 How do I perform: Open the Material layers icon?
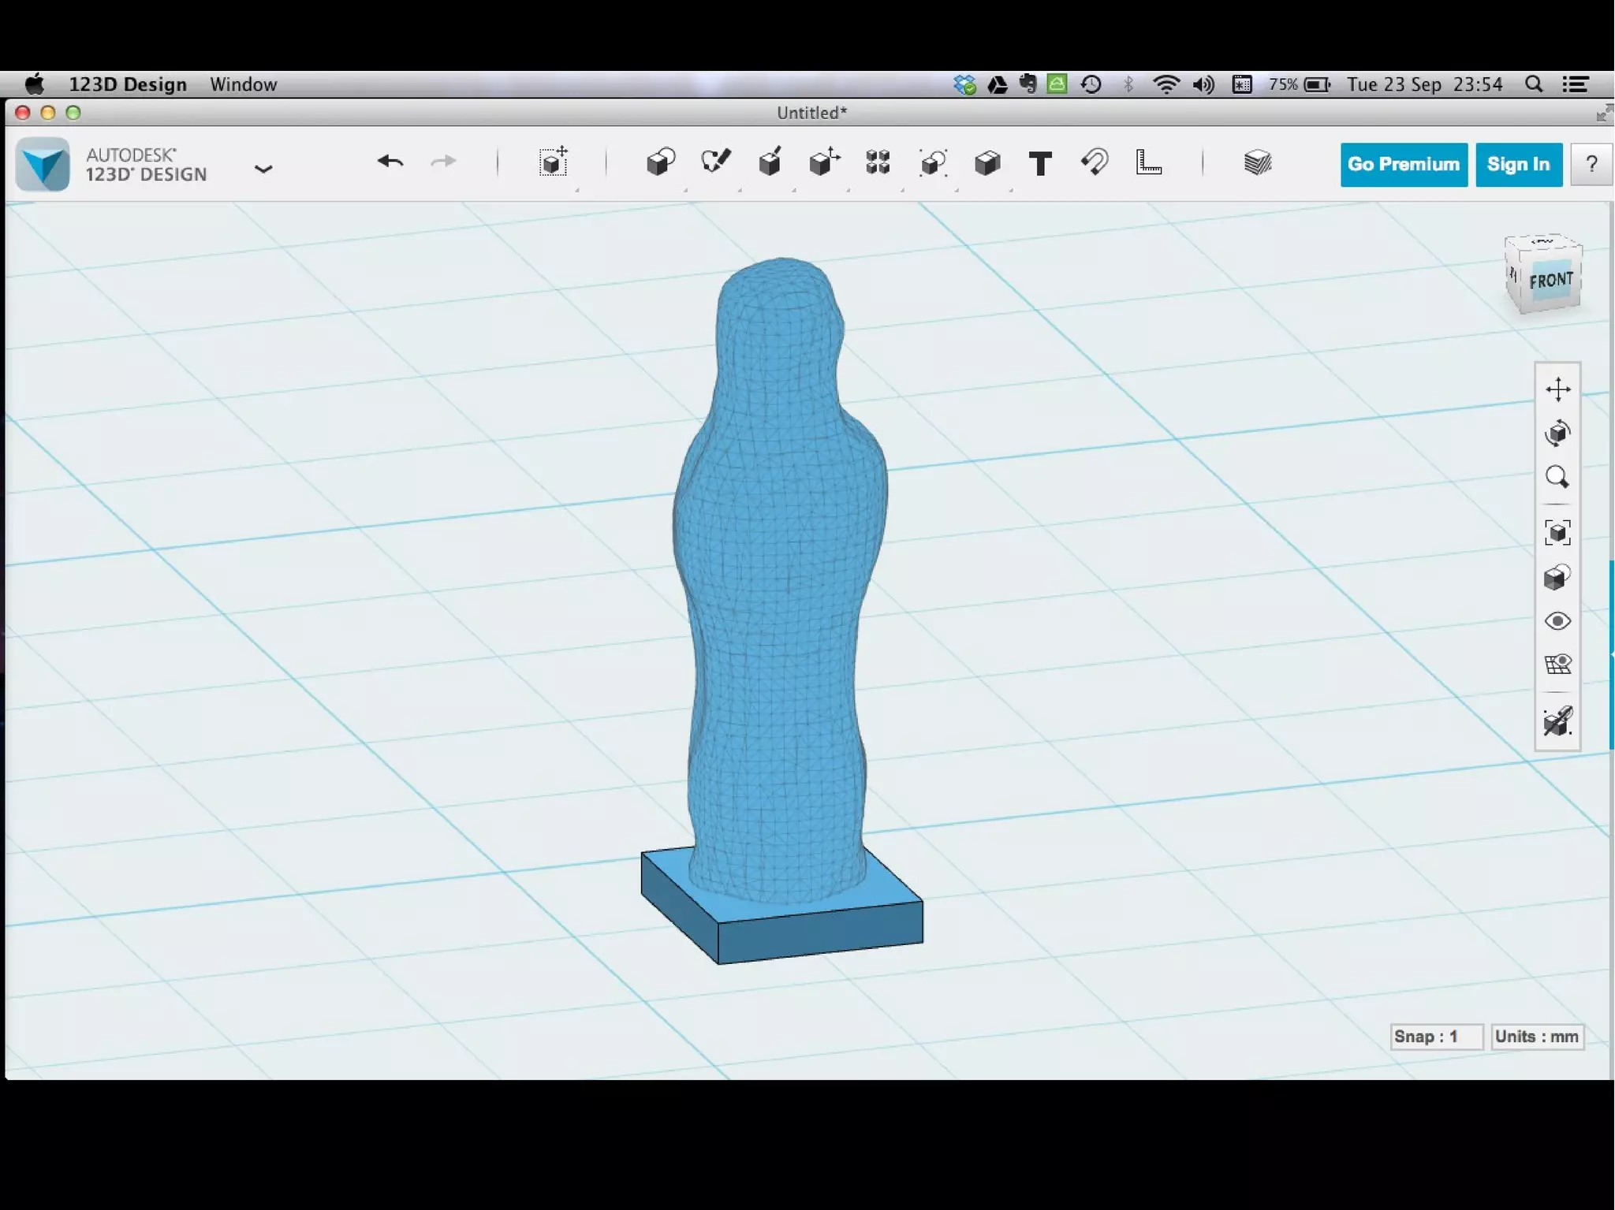click(1257, 163)
